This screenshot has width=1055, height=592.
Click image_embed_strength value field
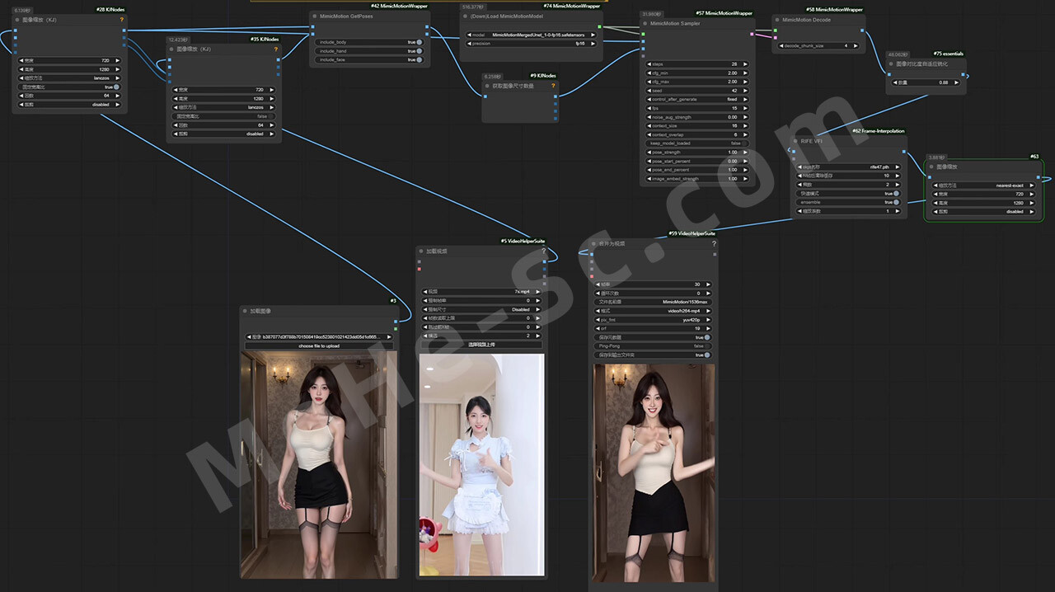(696, 179)
